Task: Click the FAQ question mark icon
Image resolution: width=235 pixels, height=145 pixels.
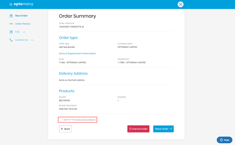Action: pyautogui.click(x=11, y=32)
